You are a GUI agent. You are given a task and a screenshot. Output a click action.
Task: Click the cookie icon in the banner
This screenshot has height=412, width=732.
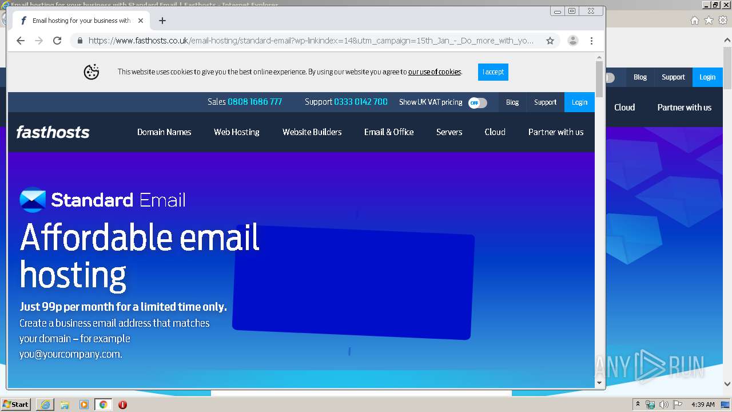91,72
